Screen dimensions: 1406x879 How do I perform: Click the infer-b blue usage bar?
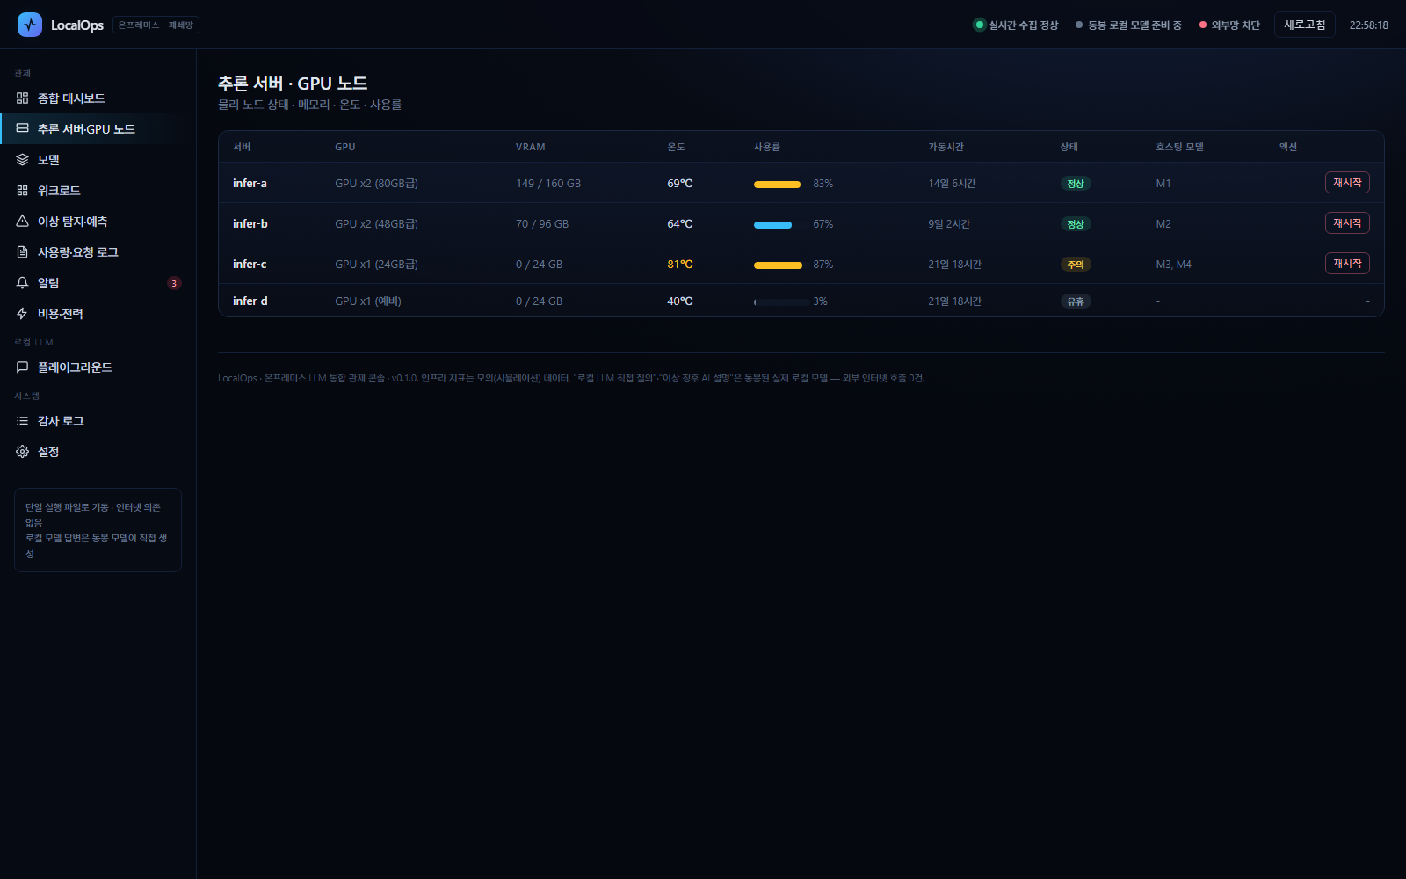tap(781, 225)
